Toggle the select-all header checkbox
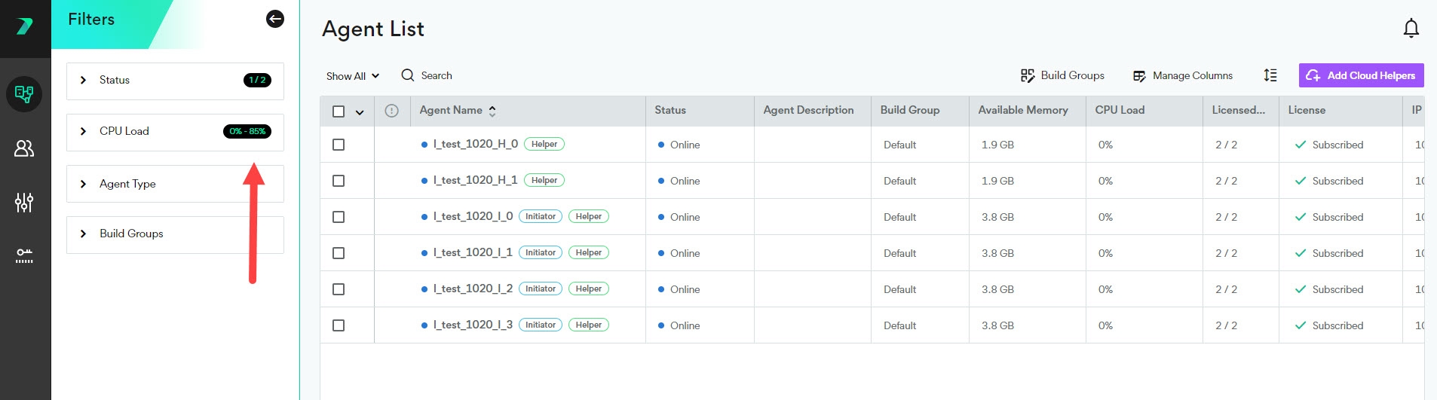This screenshot has width=1437, height=400. coord(339,111)
